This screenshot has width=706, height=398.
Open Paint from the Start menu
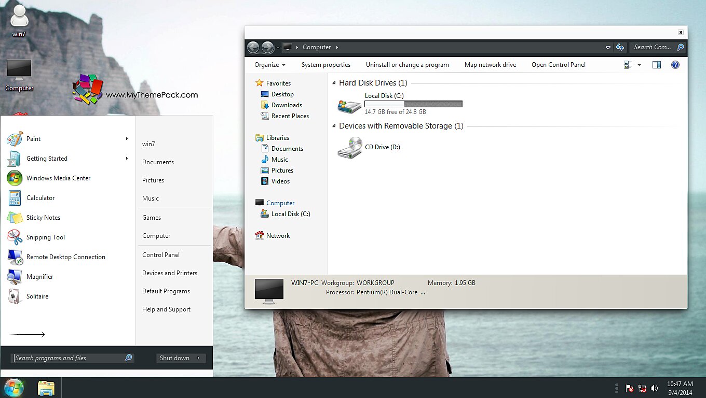pos(33,139)
